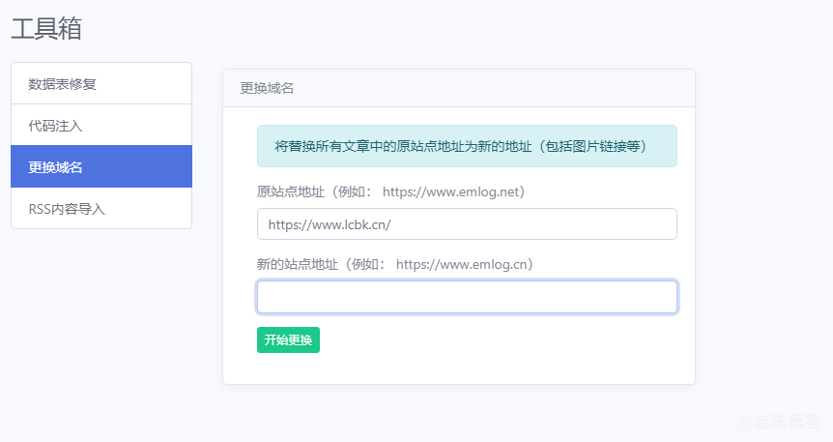The height and width of the screenshot is (442, 833).
Task: Select the highlighted 更换域名 sidebar item
Action: click(56, 167)
